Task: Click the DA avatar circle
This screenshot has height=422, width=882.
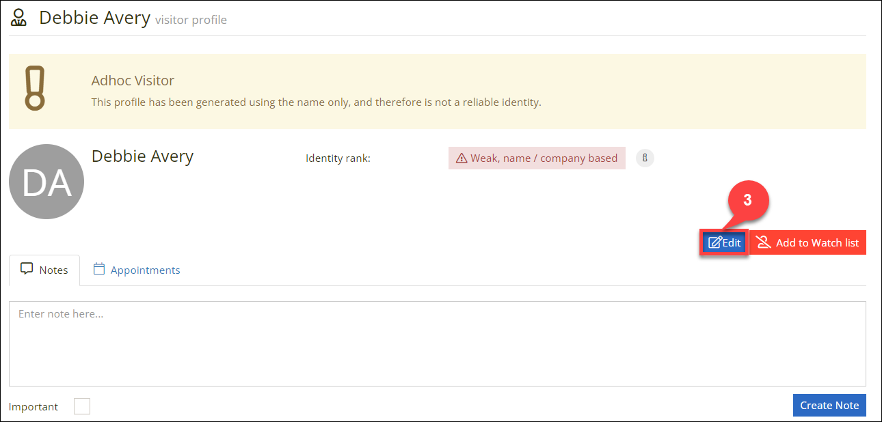Action: click(x=46, y=182)
